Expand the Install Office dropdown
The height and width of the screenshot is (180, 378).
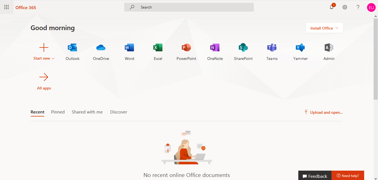pos(324,28)
